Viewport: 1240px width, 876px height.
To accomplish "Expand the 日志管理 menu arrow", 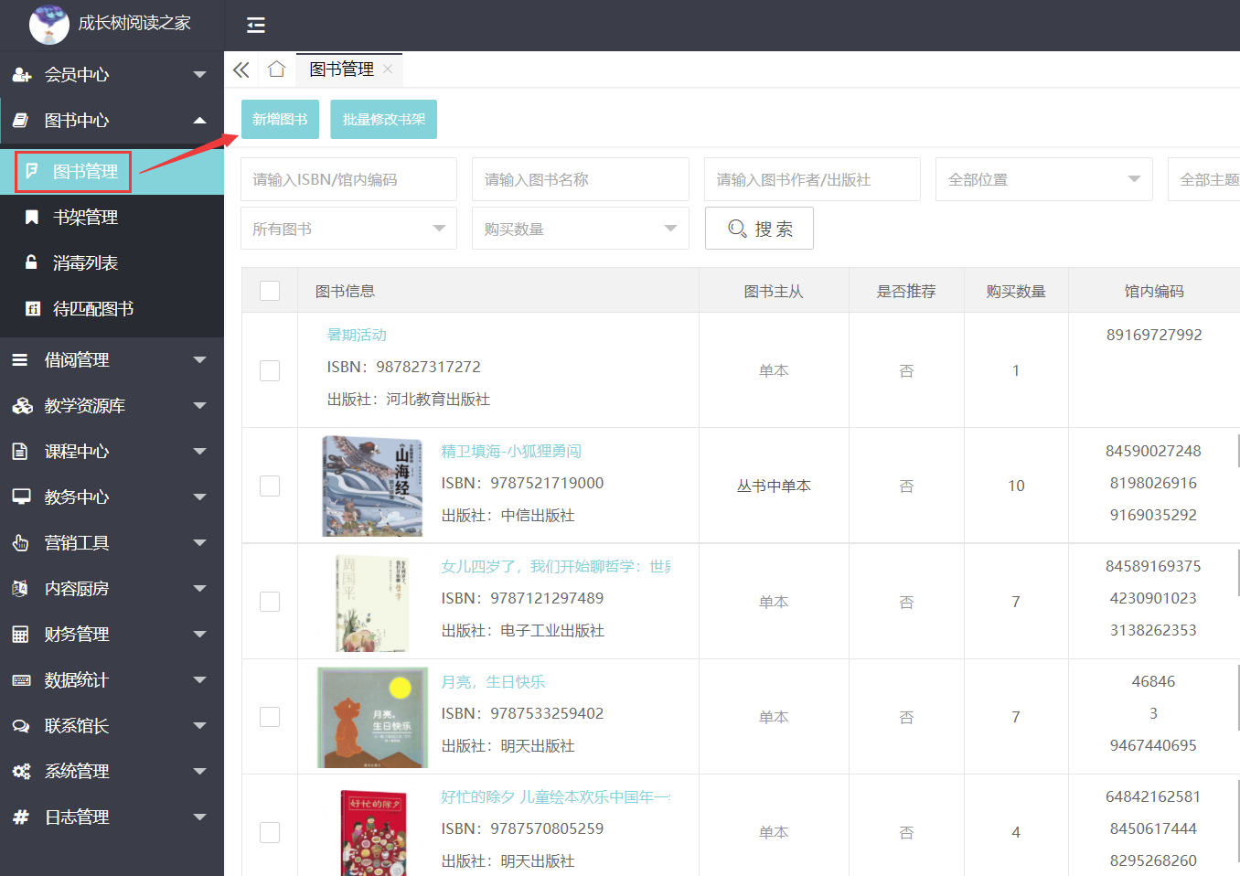I will (199, 817).
